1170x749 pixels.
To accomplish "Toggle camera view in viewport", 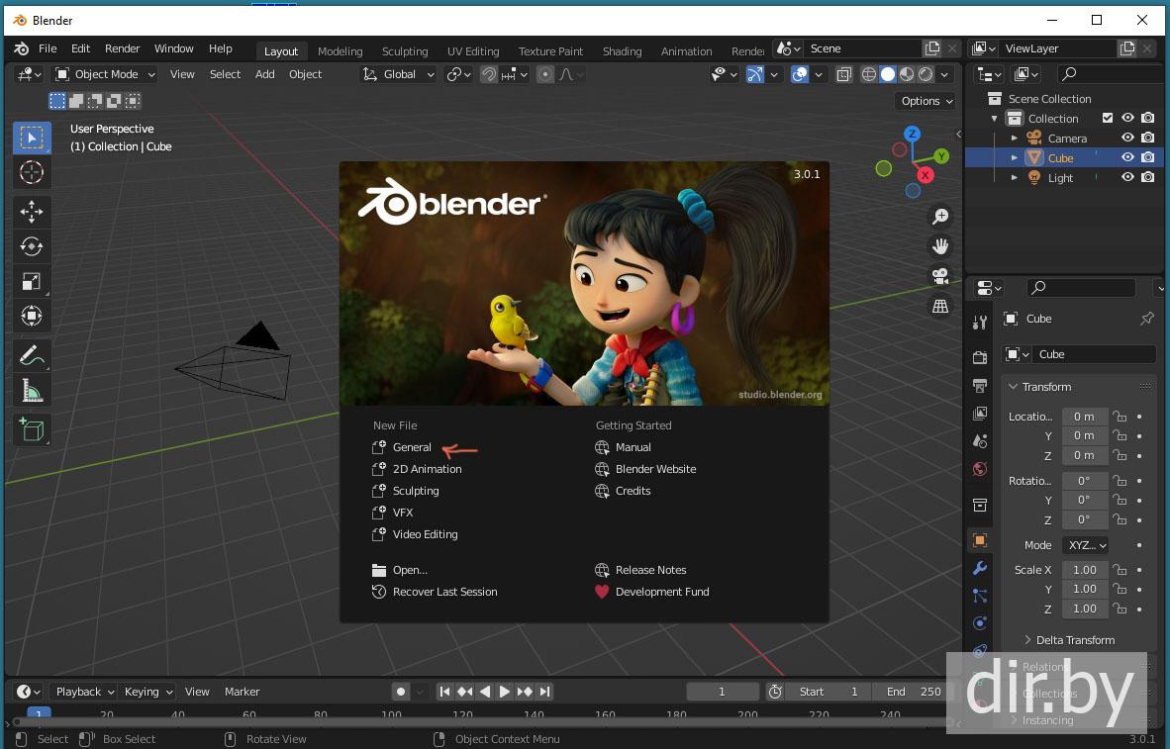I will click(x=939, y=276).
